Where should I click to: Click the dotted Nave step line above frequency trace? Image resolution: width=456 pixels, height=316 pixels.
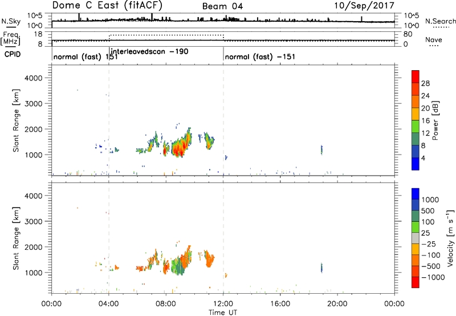point(166,35)
